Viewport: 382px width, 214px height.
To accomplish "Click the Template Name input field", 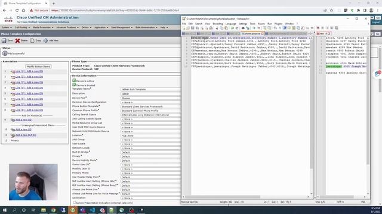I will tap(151, 89).
